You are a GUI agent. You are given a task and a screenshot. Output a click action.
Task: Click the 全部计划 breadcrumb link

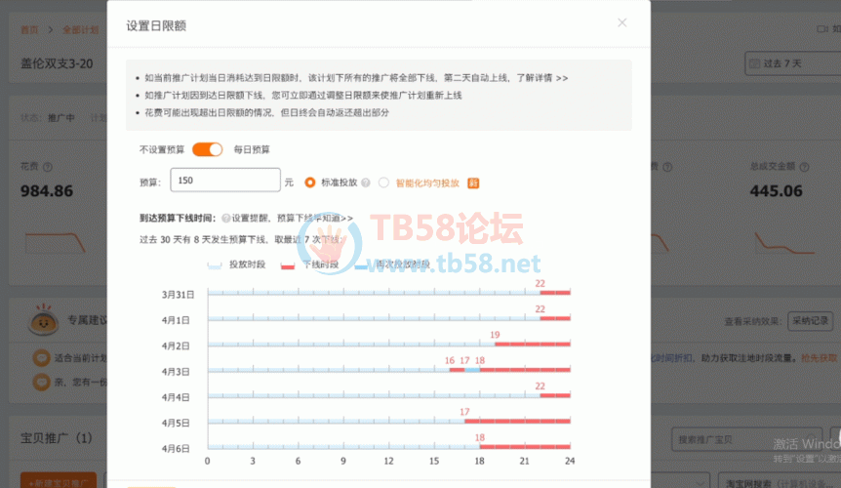tap(79, 30)
